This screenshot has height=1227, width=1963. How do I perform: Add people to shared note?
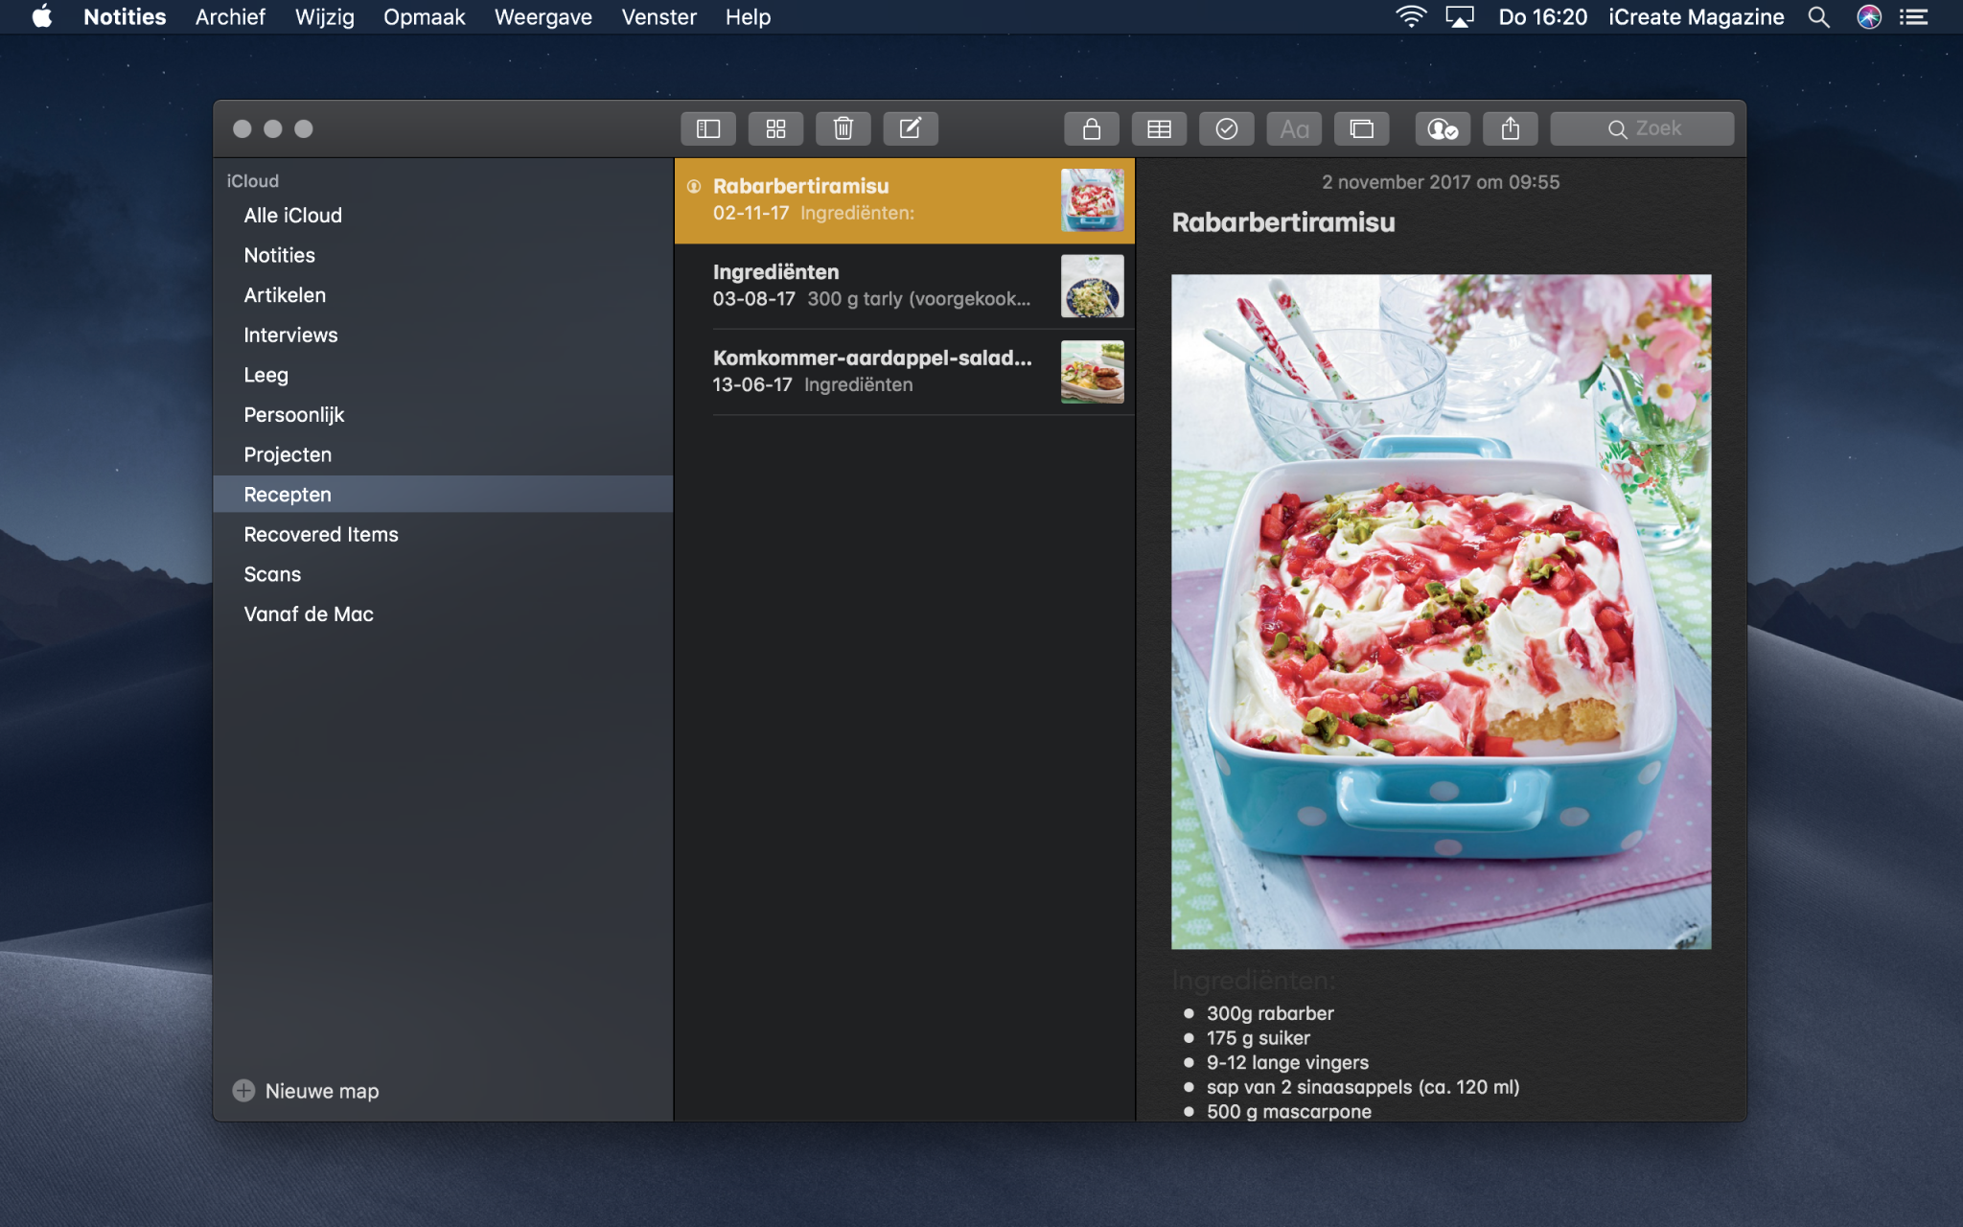[x=1443, y=128]
